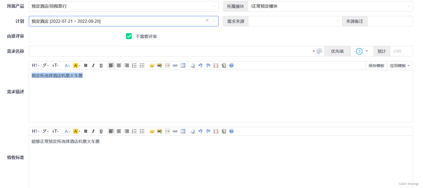
Task: Redo last edit in 需求描述 editor
Action: tap(208, 66)
